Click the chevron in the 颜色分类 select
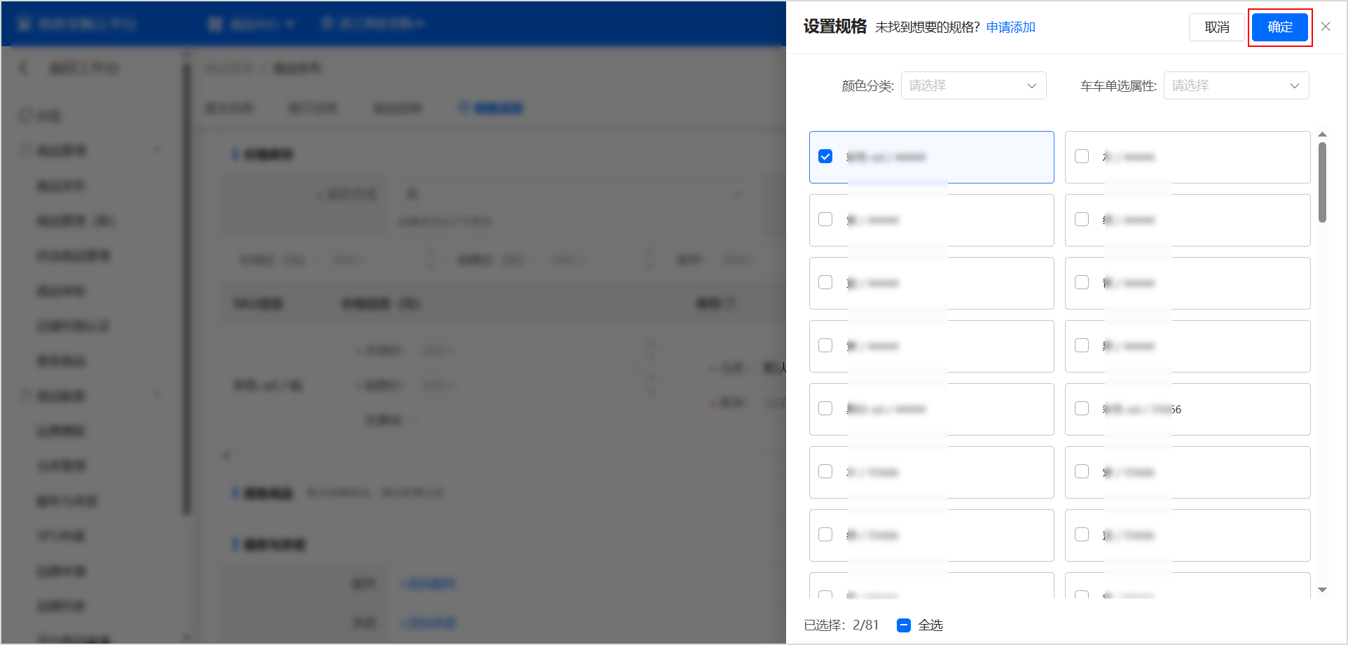 click(1031, 86)
